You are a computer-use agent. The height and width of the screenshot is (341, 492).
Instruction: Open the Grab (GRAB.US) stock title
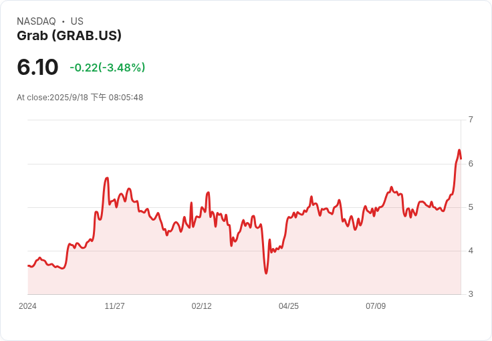(69, 35)
